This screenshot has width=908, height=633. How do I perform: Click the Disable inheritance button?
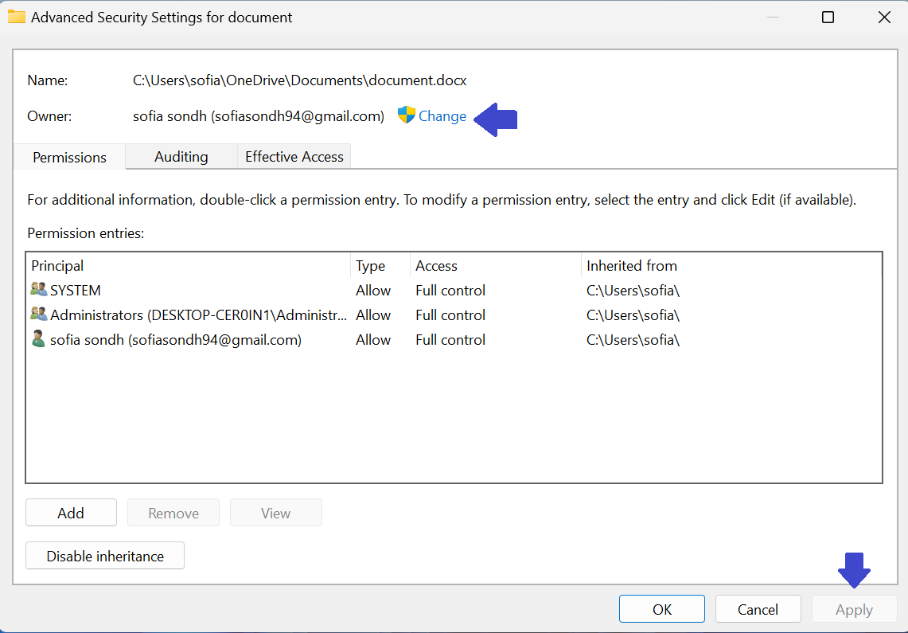[105, 557]
